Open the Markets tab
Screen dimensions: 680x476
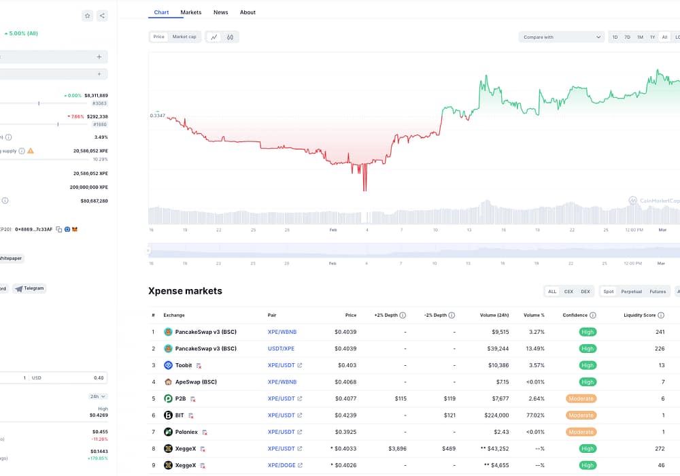pyautogui.click(x=190, y=12)
